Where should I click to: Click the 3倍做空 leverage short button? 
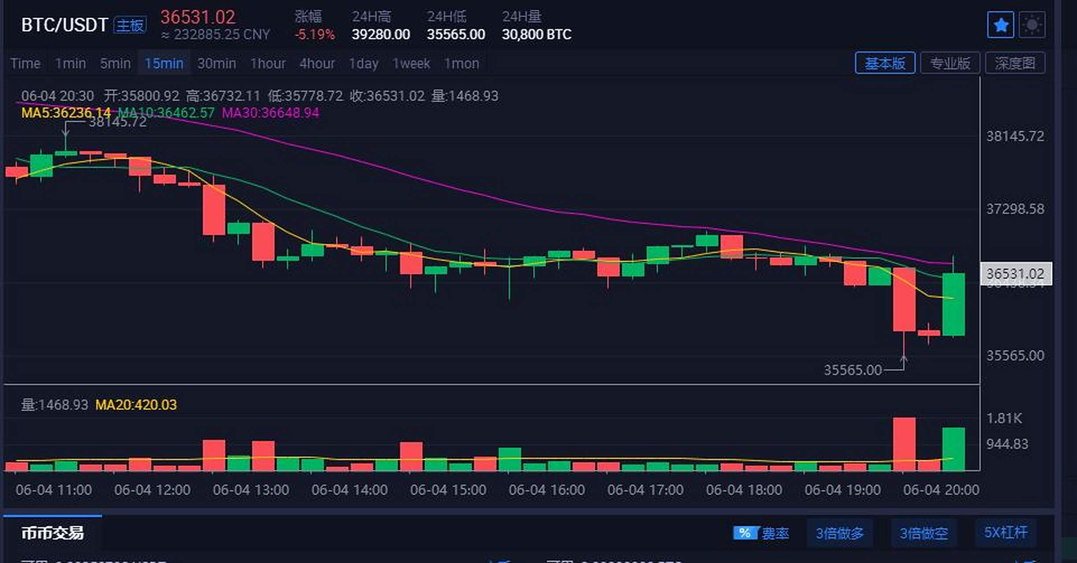[924, 533]
